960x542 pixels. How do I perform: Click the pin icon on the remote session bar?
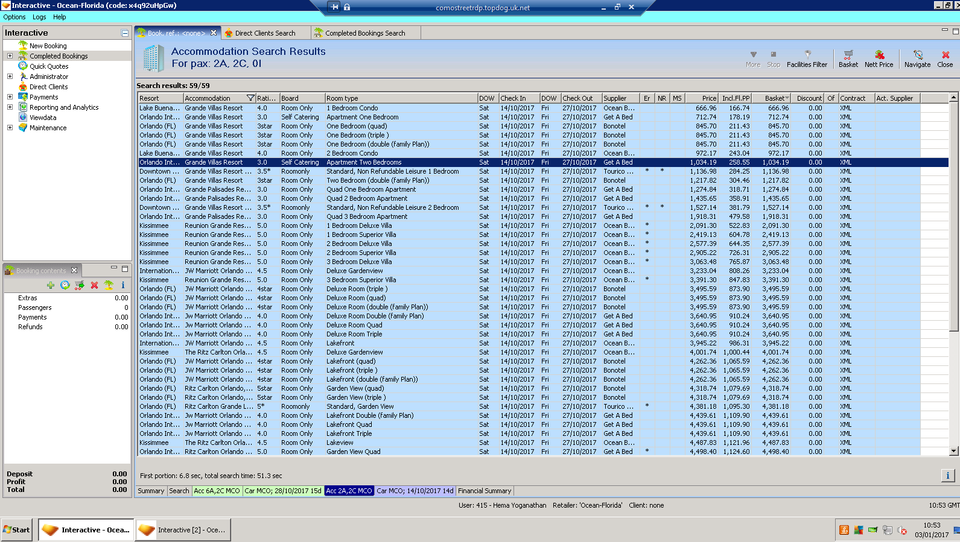pos(335,7)
